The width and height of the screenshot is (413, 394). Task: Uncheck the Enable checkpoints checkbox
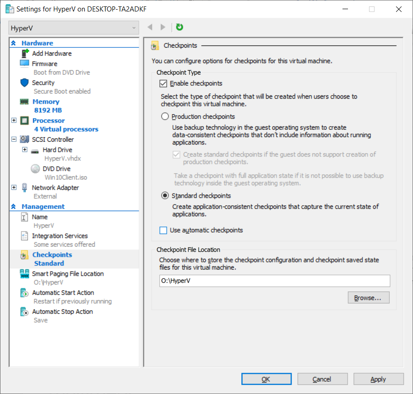[x=163, y=83]
